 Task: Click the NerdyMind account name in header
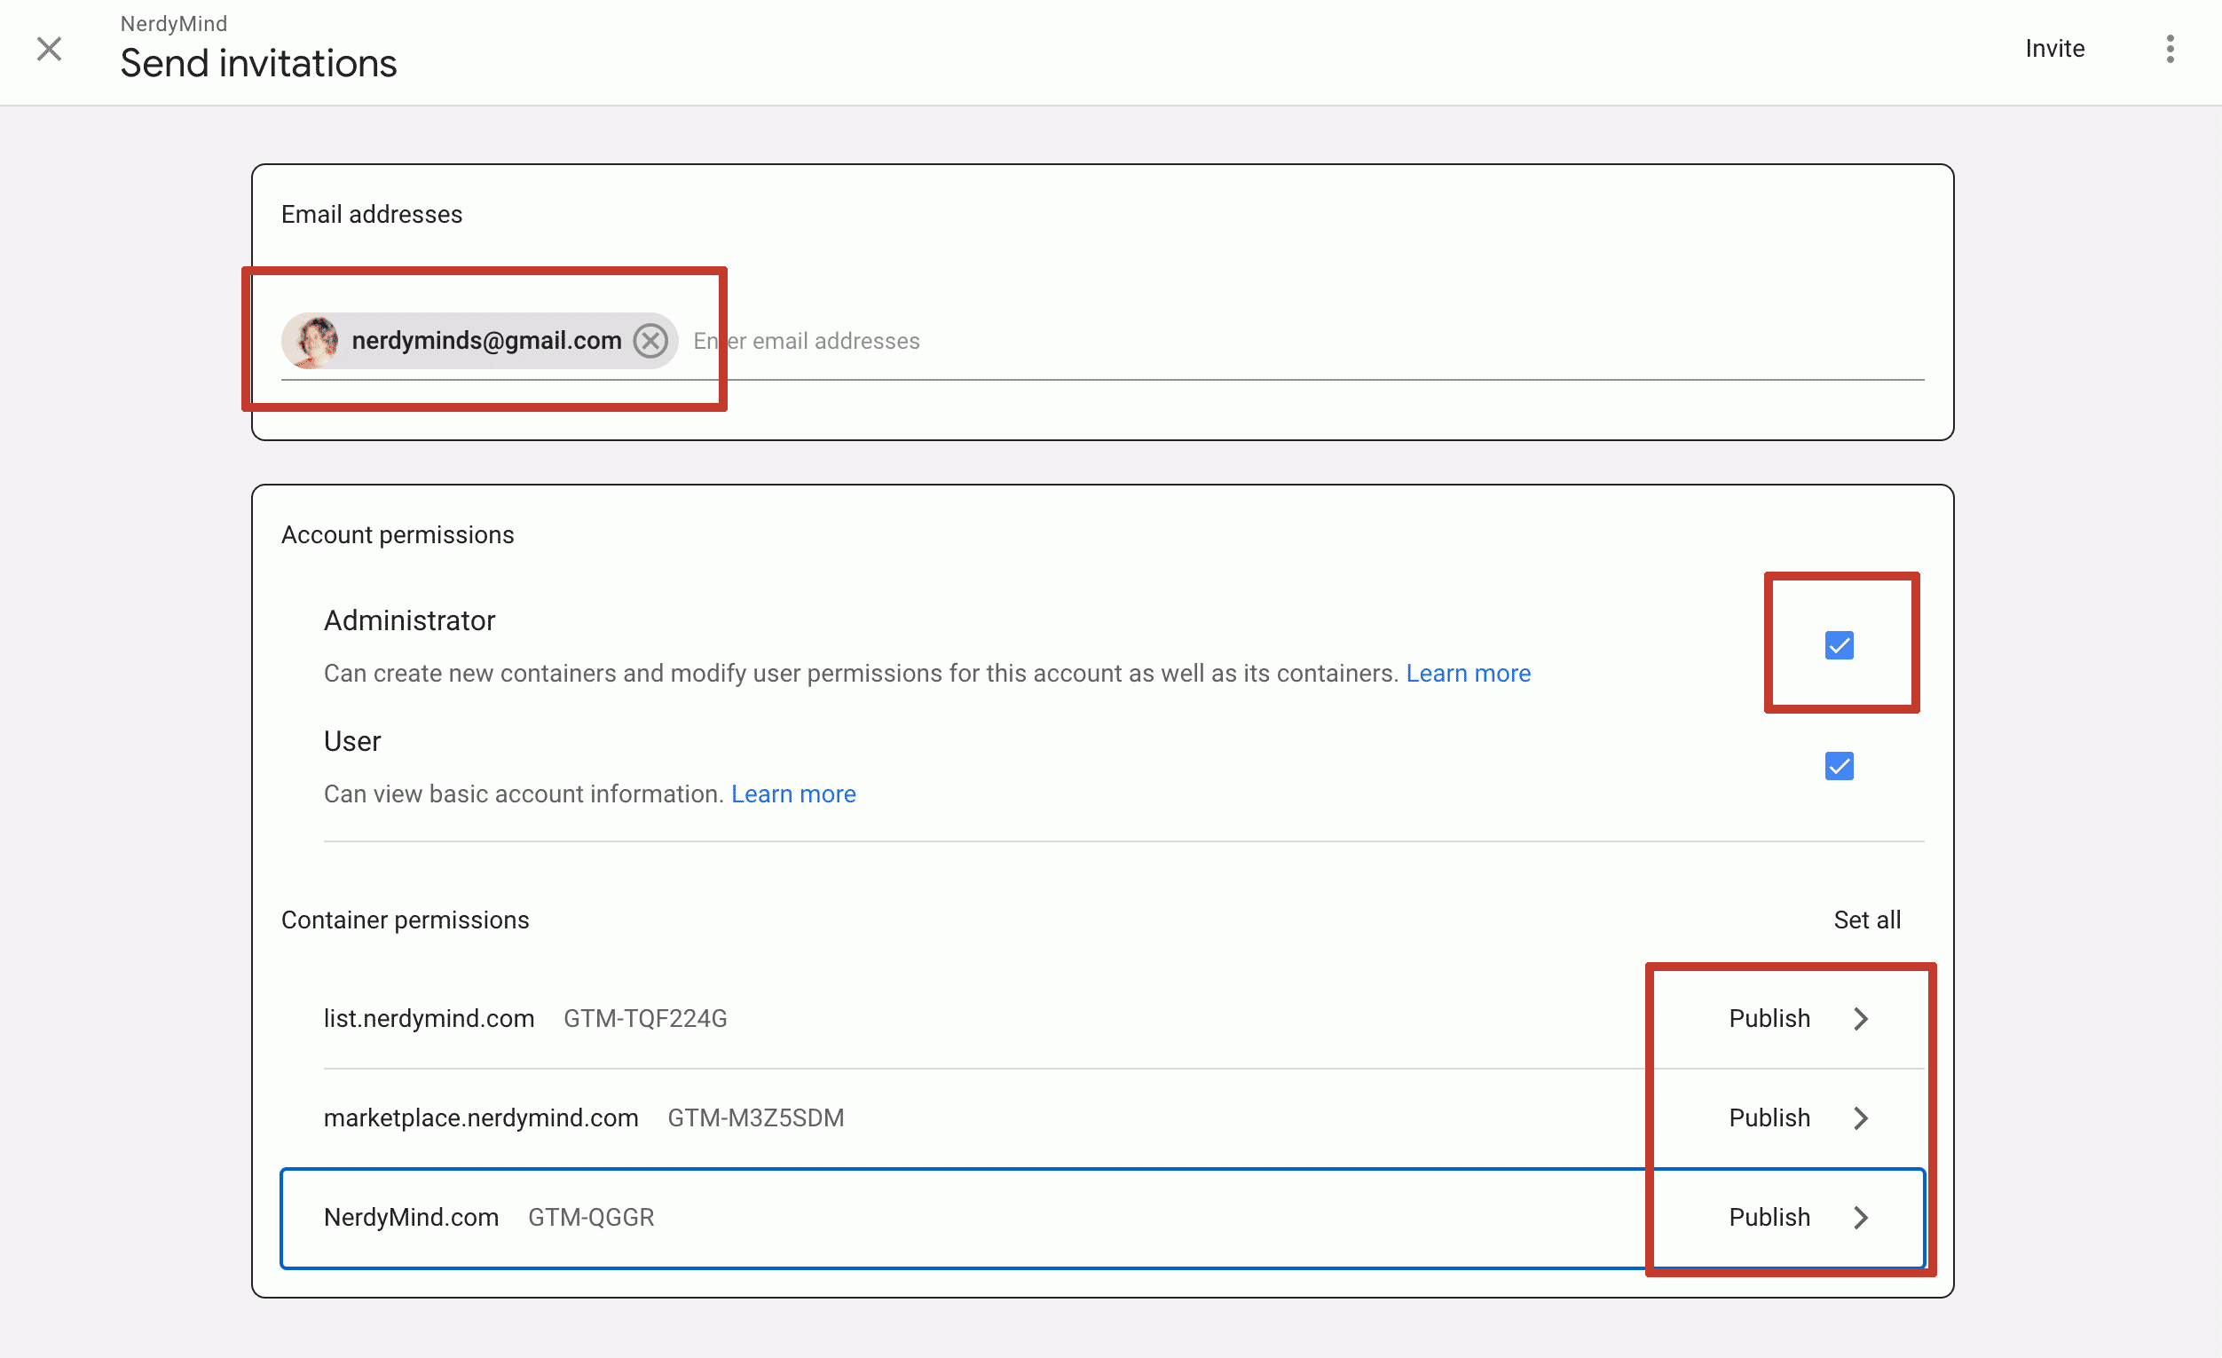click(174, 23)
